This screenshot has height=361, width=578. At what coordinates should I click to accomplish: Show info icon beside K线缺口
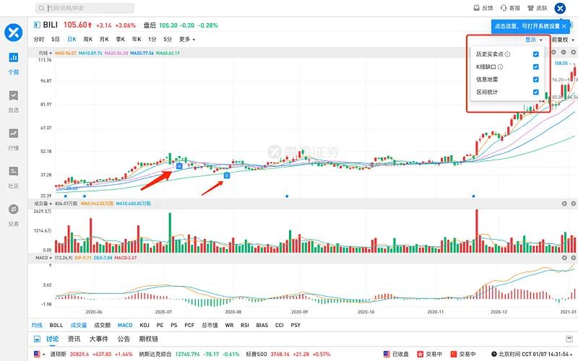pyautogui.click(x=500, y=66)
